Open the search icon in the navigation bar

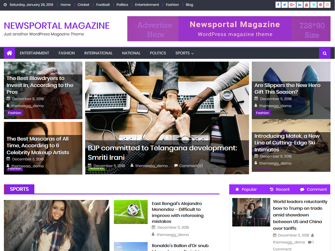point(325,53)
